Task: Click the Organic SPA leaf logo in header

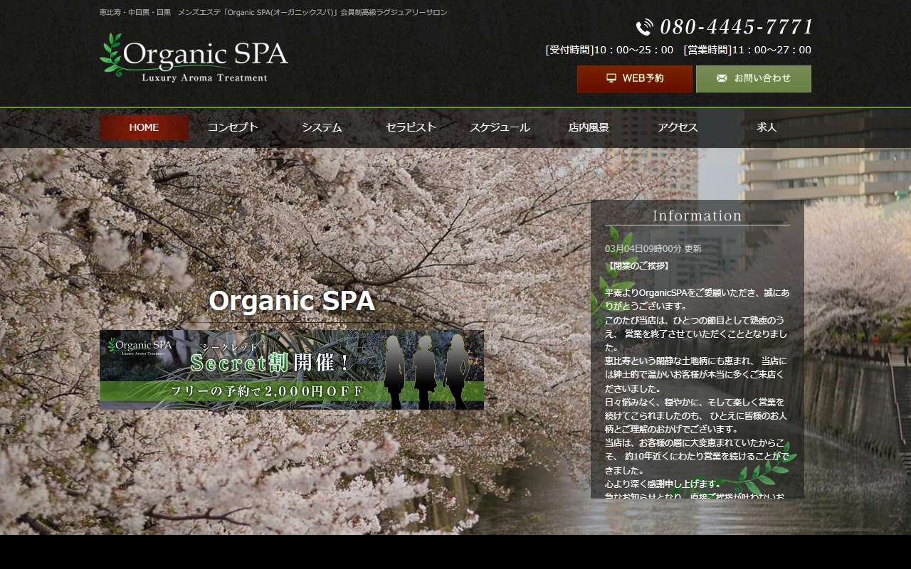Action: [x=194, y=58]
